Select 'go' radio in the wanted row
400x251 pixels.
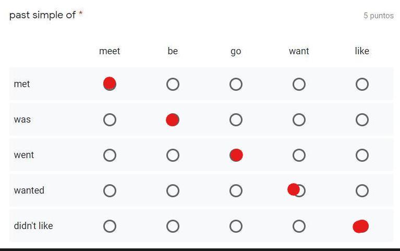236,191
